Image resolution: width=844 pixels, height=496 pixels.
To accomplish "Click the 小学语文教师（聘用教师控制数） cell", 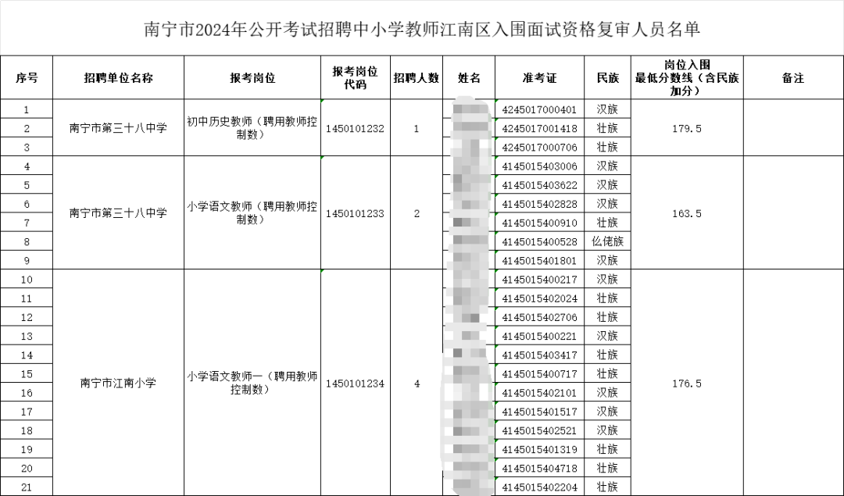I will pyautogui.click(x=252, y=213).
